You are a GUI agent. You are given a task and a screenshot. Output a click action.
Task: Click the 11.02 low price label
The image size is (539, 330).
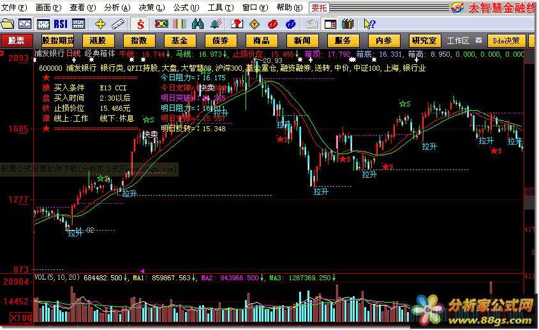(x=85, y=230)
